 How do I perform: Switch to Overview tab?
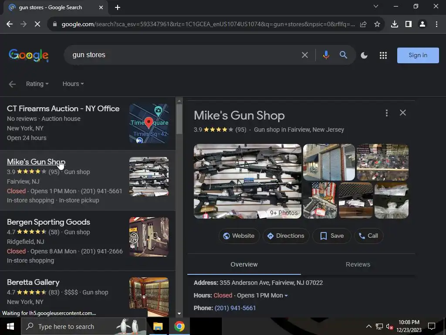[x=244, y=264]
